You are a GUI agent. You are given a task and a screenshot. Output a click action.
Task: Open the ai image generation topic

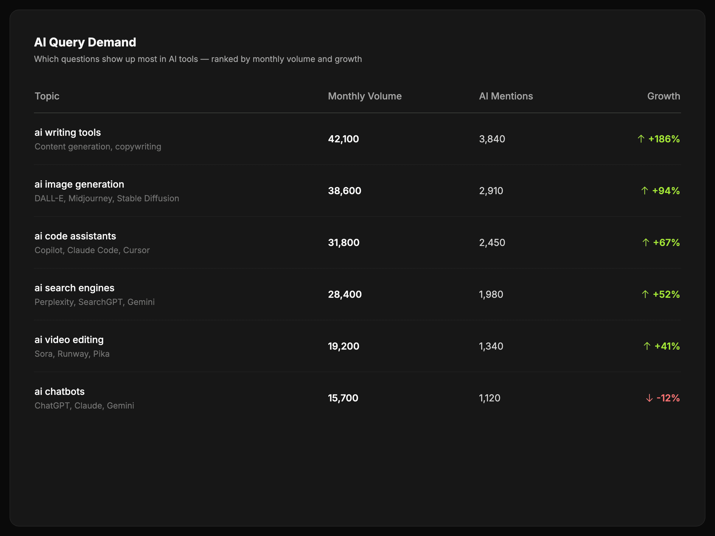click(x=79, y=185)
